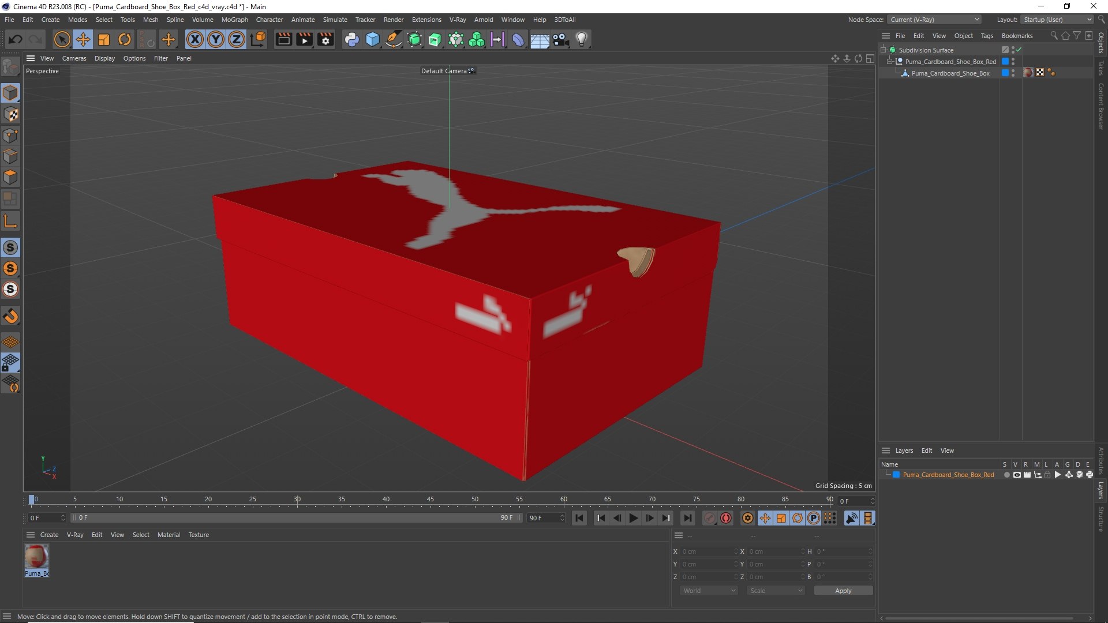Add a camera object
The height and width of the screenshot is (623, 1108).
pyautogui.click(x=560, y=39)
